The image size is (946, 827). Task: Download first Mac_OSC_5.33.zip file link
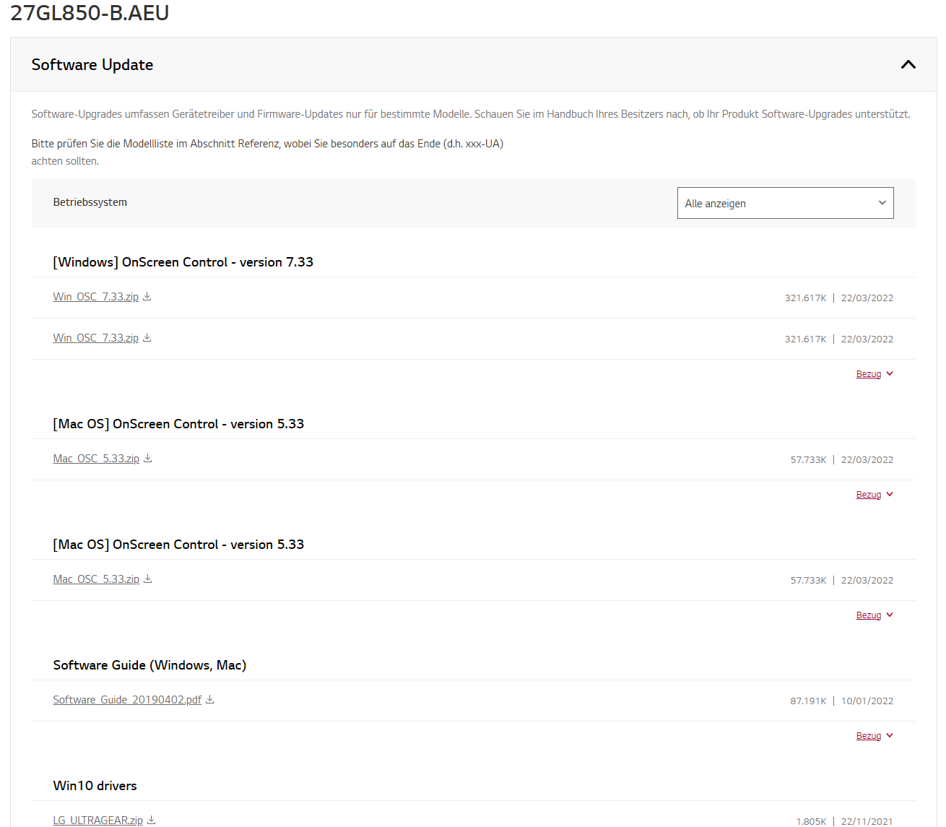(96, 459)
